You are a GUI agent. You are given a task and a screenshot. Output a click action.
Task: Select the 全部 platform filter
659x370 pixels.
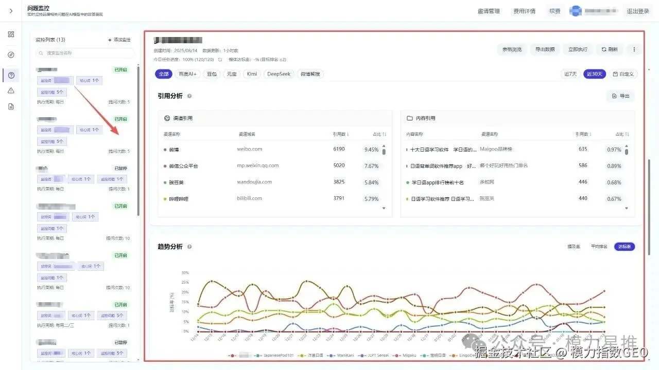pos(164,74)
